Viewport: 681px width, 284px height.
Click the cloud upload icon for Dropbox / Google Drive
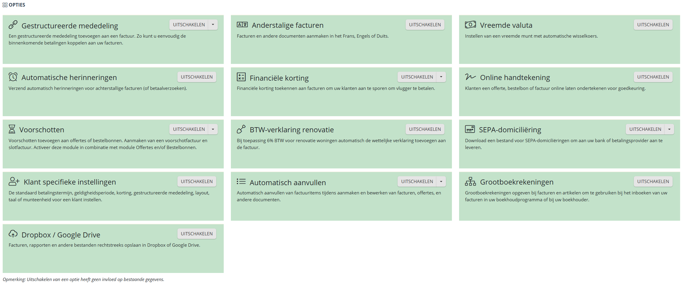[x=13, y=234]
